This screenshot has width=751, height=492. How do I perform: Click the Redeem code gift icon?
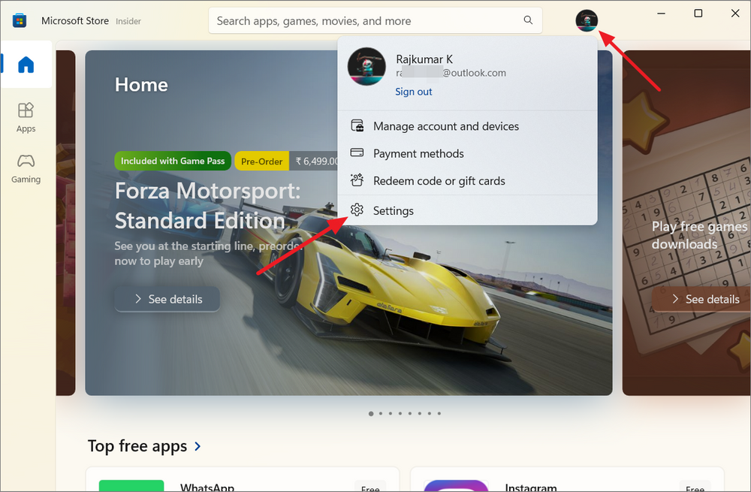357,180
